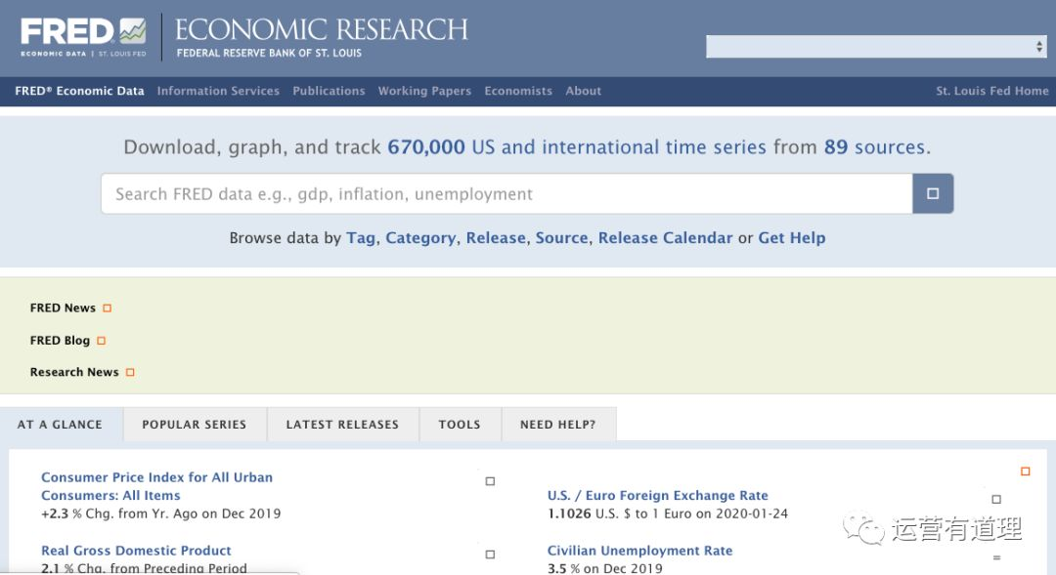Browse data by Tag
Screen dimensions: 1056x575
(361, 238)
